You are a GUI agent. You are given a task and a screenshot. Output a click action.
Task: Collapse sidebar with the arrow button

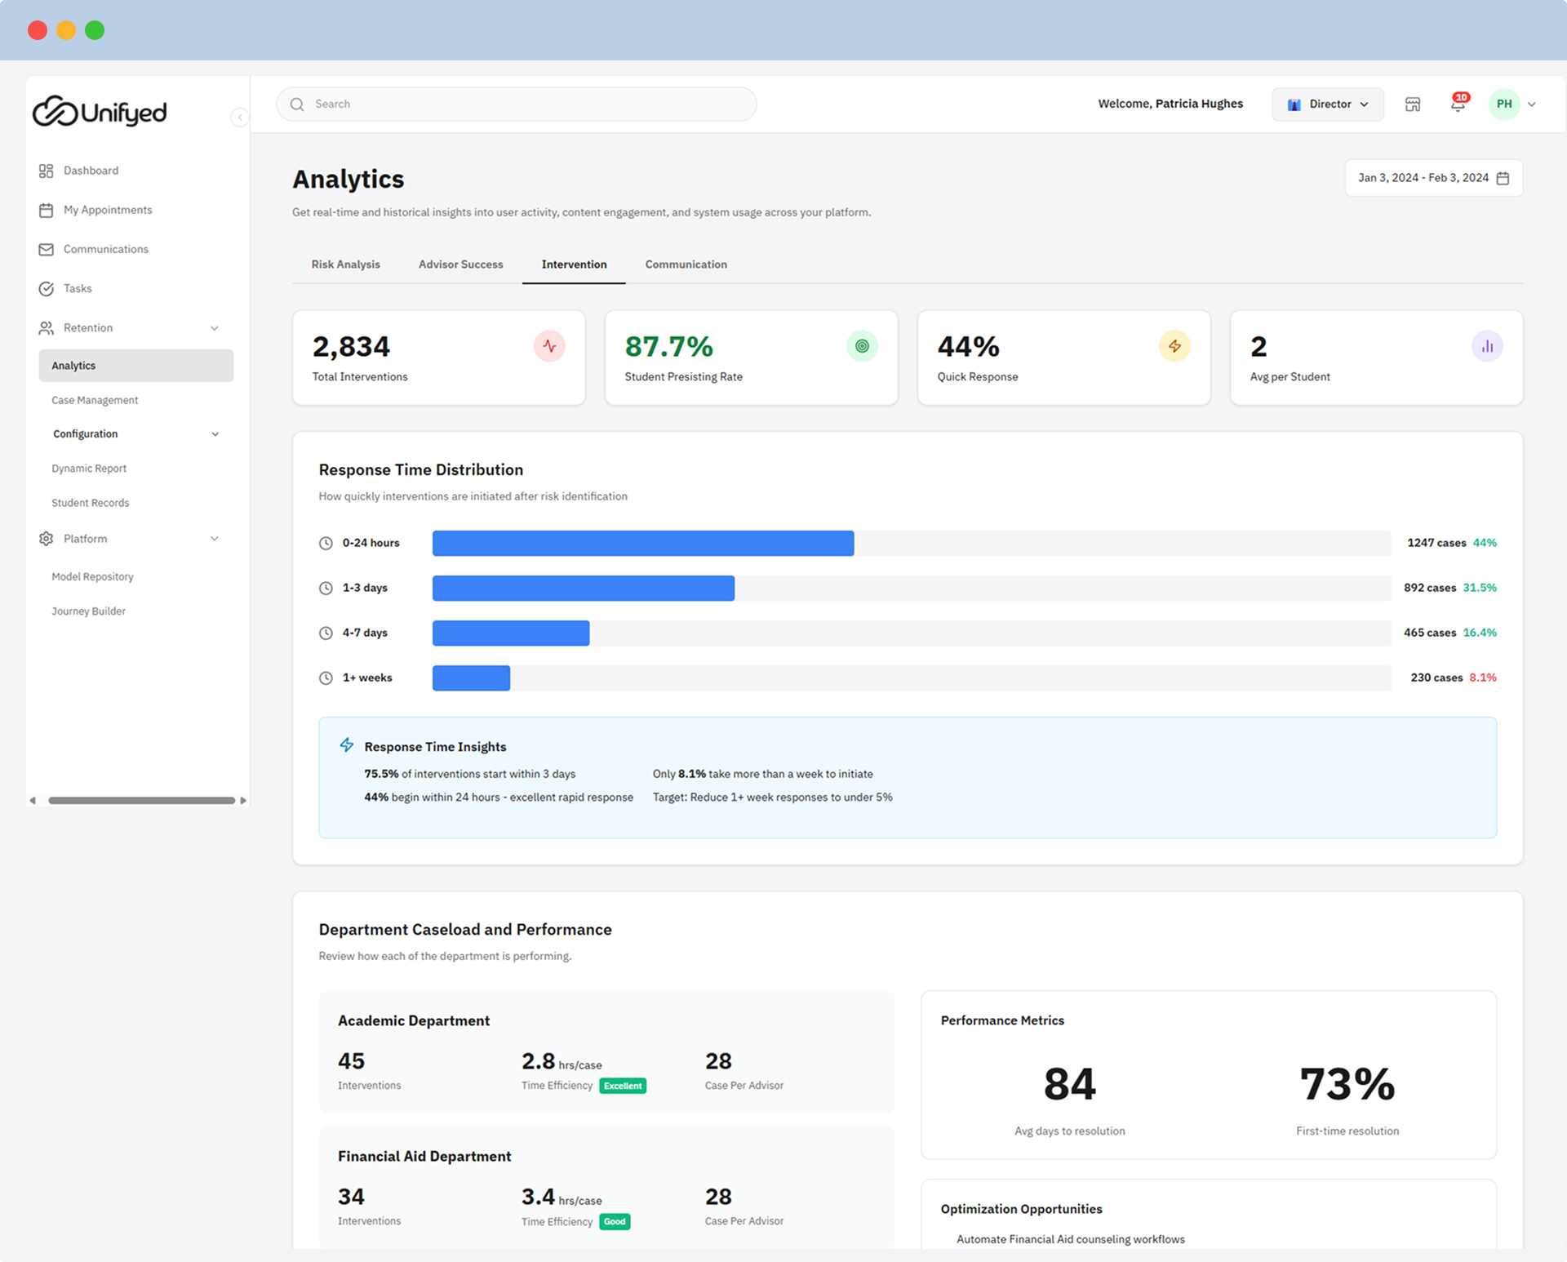click(239, 118)
